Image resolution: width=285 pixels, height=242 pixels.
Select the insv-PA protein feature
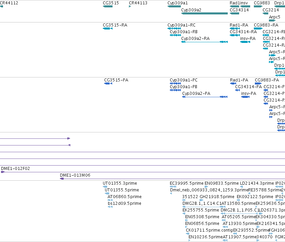245,97
